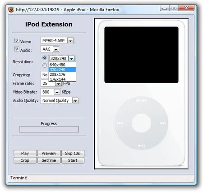The width and height of the screenshot is (203, 192).
Task: Minimize the Firefox window
Action: click(165, 8)
